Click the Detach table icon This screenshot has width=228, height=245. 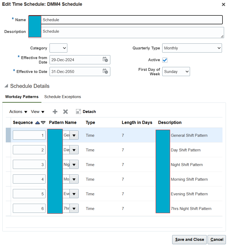78,112
